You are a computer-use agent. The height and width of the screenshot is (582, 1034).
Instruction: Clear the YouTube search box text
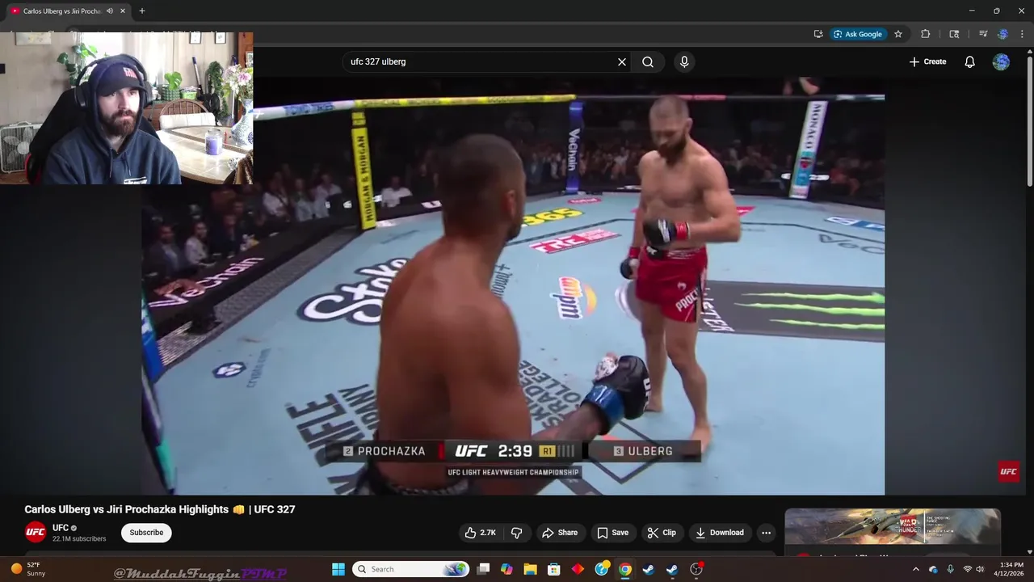(622, 61)
